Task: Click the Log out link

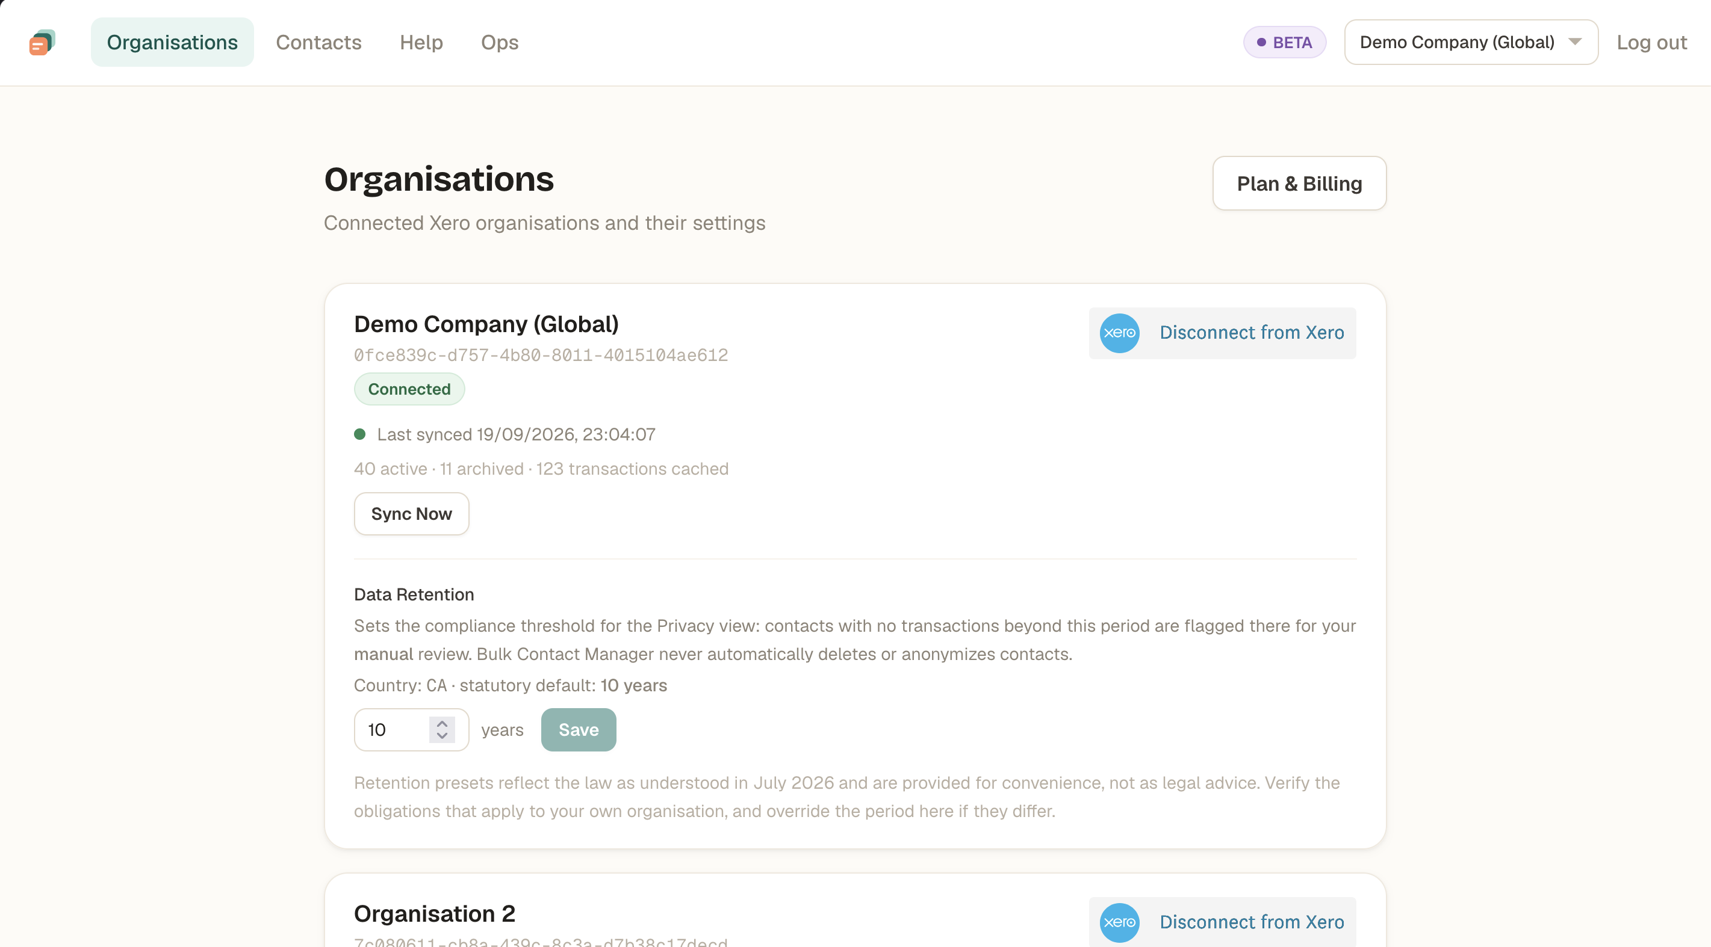Action: pos(1651,43)
